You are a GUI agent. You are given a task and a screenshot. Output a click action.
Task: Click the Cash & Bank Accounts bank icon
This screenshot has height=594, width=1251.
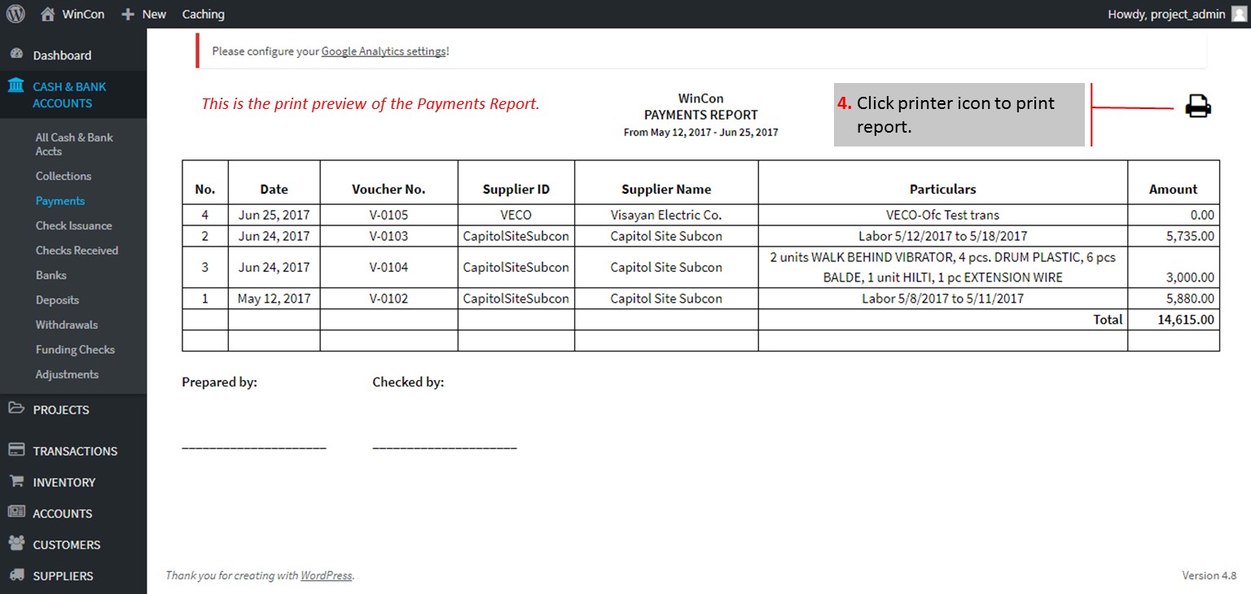16,86
